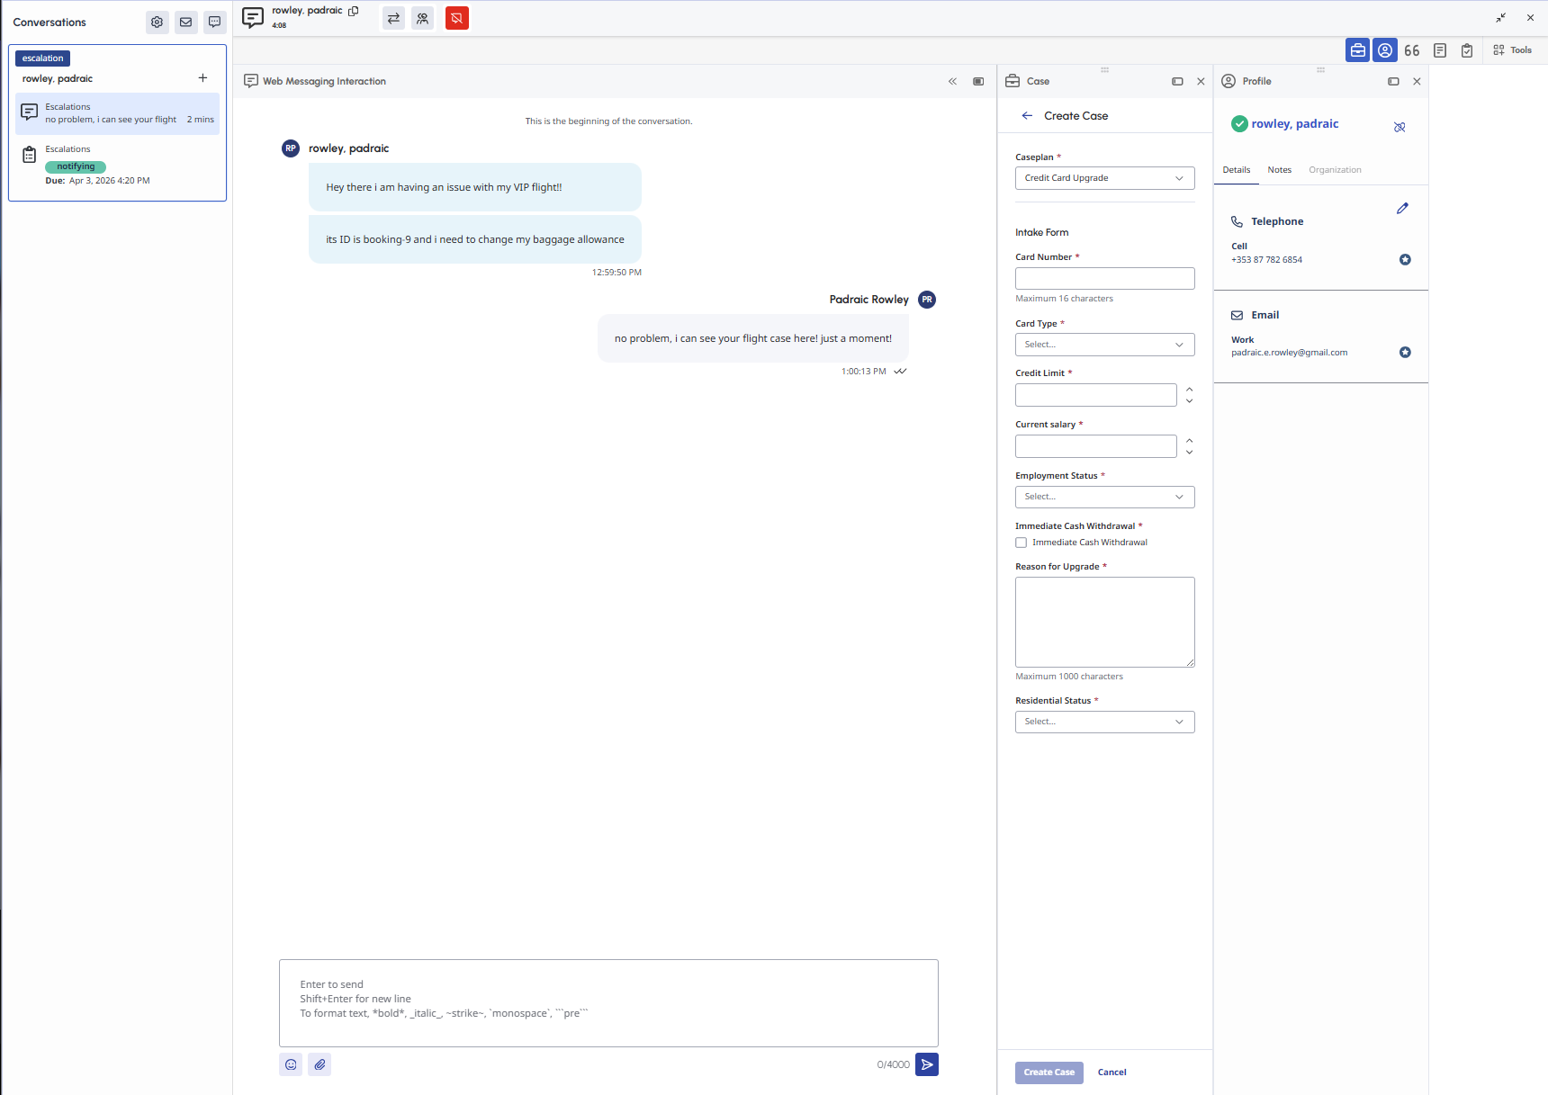Open the Caseplan dropdown

pyautogui.click(x=1104, y=178)
